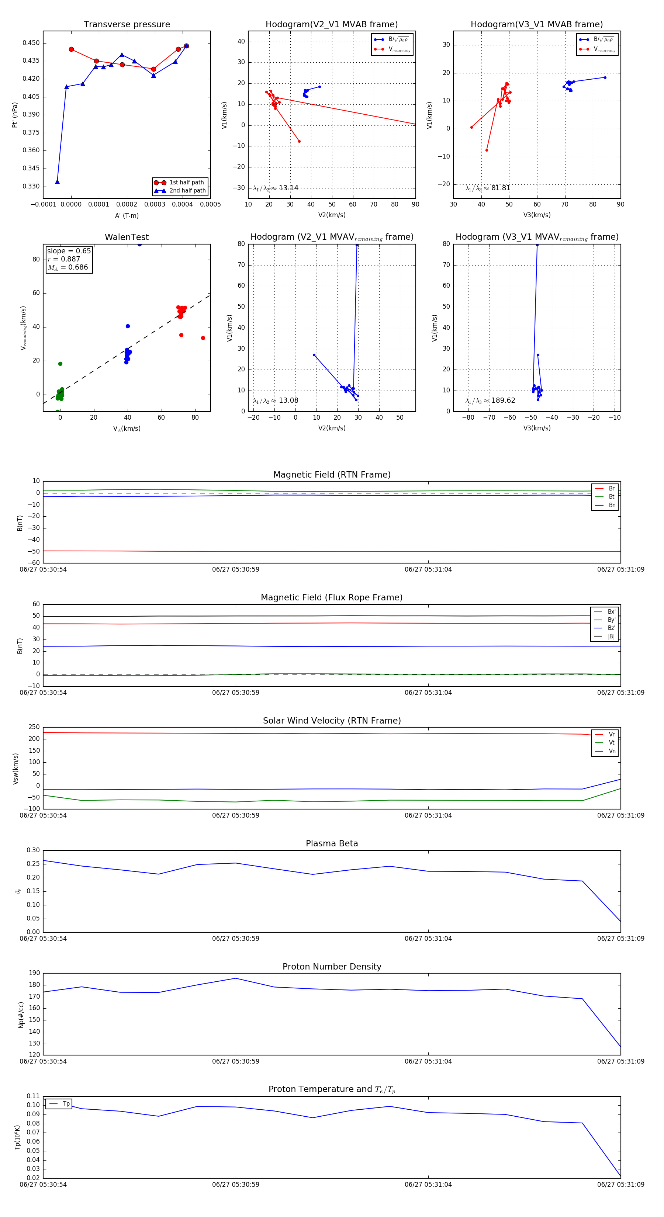The height and width of the screenshot is (1217, 664).
Task: Click the red Br legend line in RTN magnetic field
Action: point(599,489)
